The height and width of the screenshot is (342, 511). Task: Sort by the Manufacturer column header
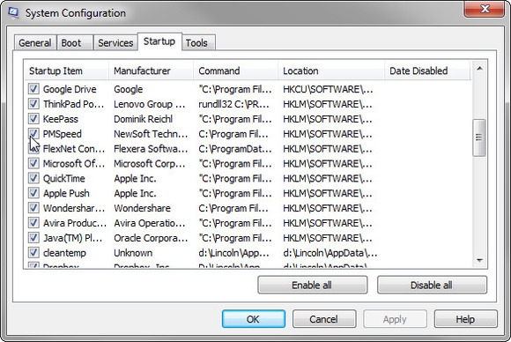click(152, 71)
